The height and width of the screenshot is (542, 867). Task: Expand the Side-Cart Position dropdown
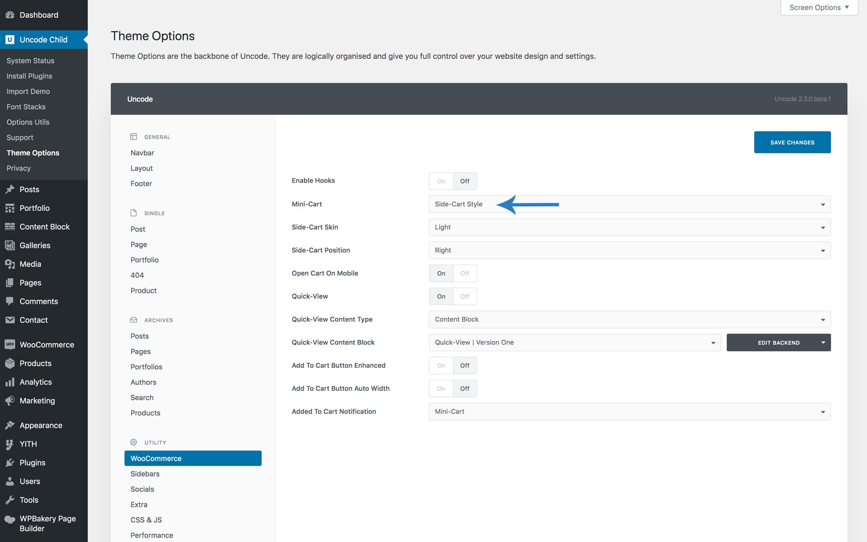tap(629, 250)
